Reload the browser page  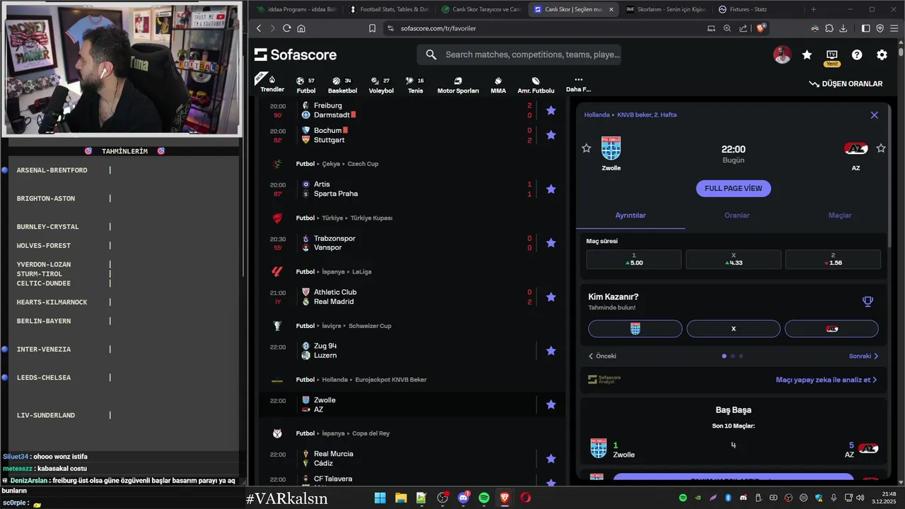coord(286,28)
